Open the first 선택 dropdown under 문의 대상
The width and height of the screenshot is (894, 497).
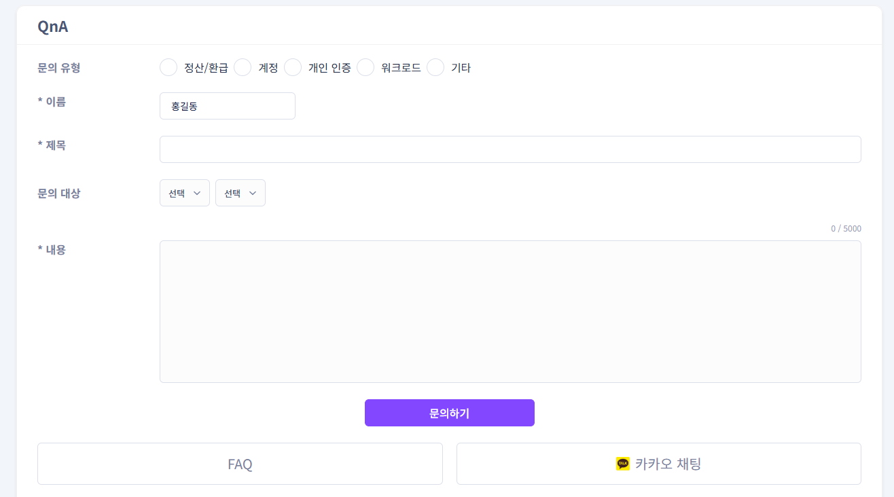(184, 193)
